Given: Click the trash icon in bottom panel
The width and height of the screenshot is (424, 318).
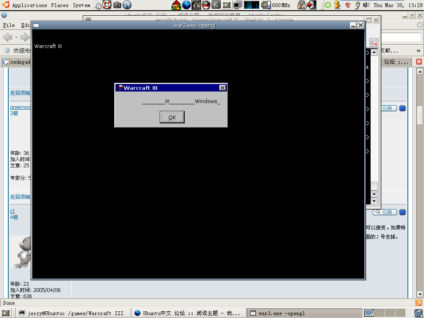Looking at the screenshot, I should click(419, 313).
